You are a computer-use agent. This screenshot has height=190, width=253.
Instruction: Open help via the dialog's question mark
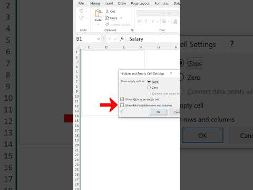tap(171, 73)
